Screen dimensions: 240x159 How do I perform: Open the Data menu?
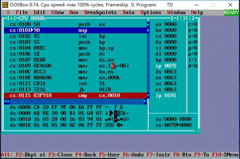tap(129, 13)
